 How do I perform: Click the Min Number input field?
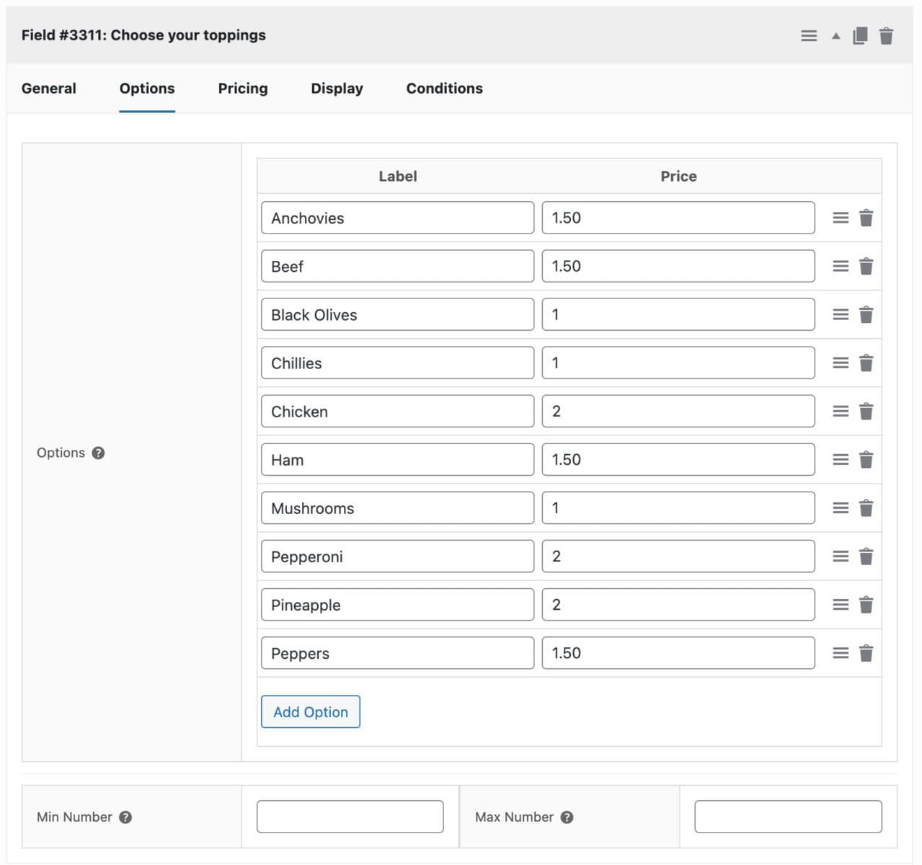350,816
